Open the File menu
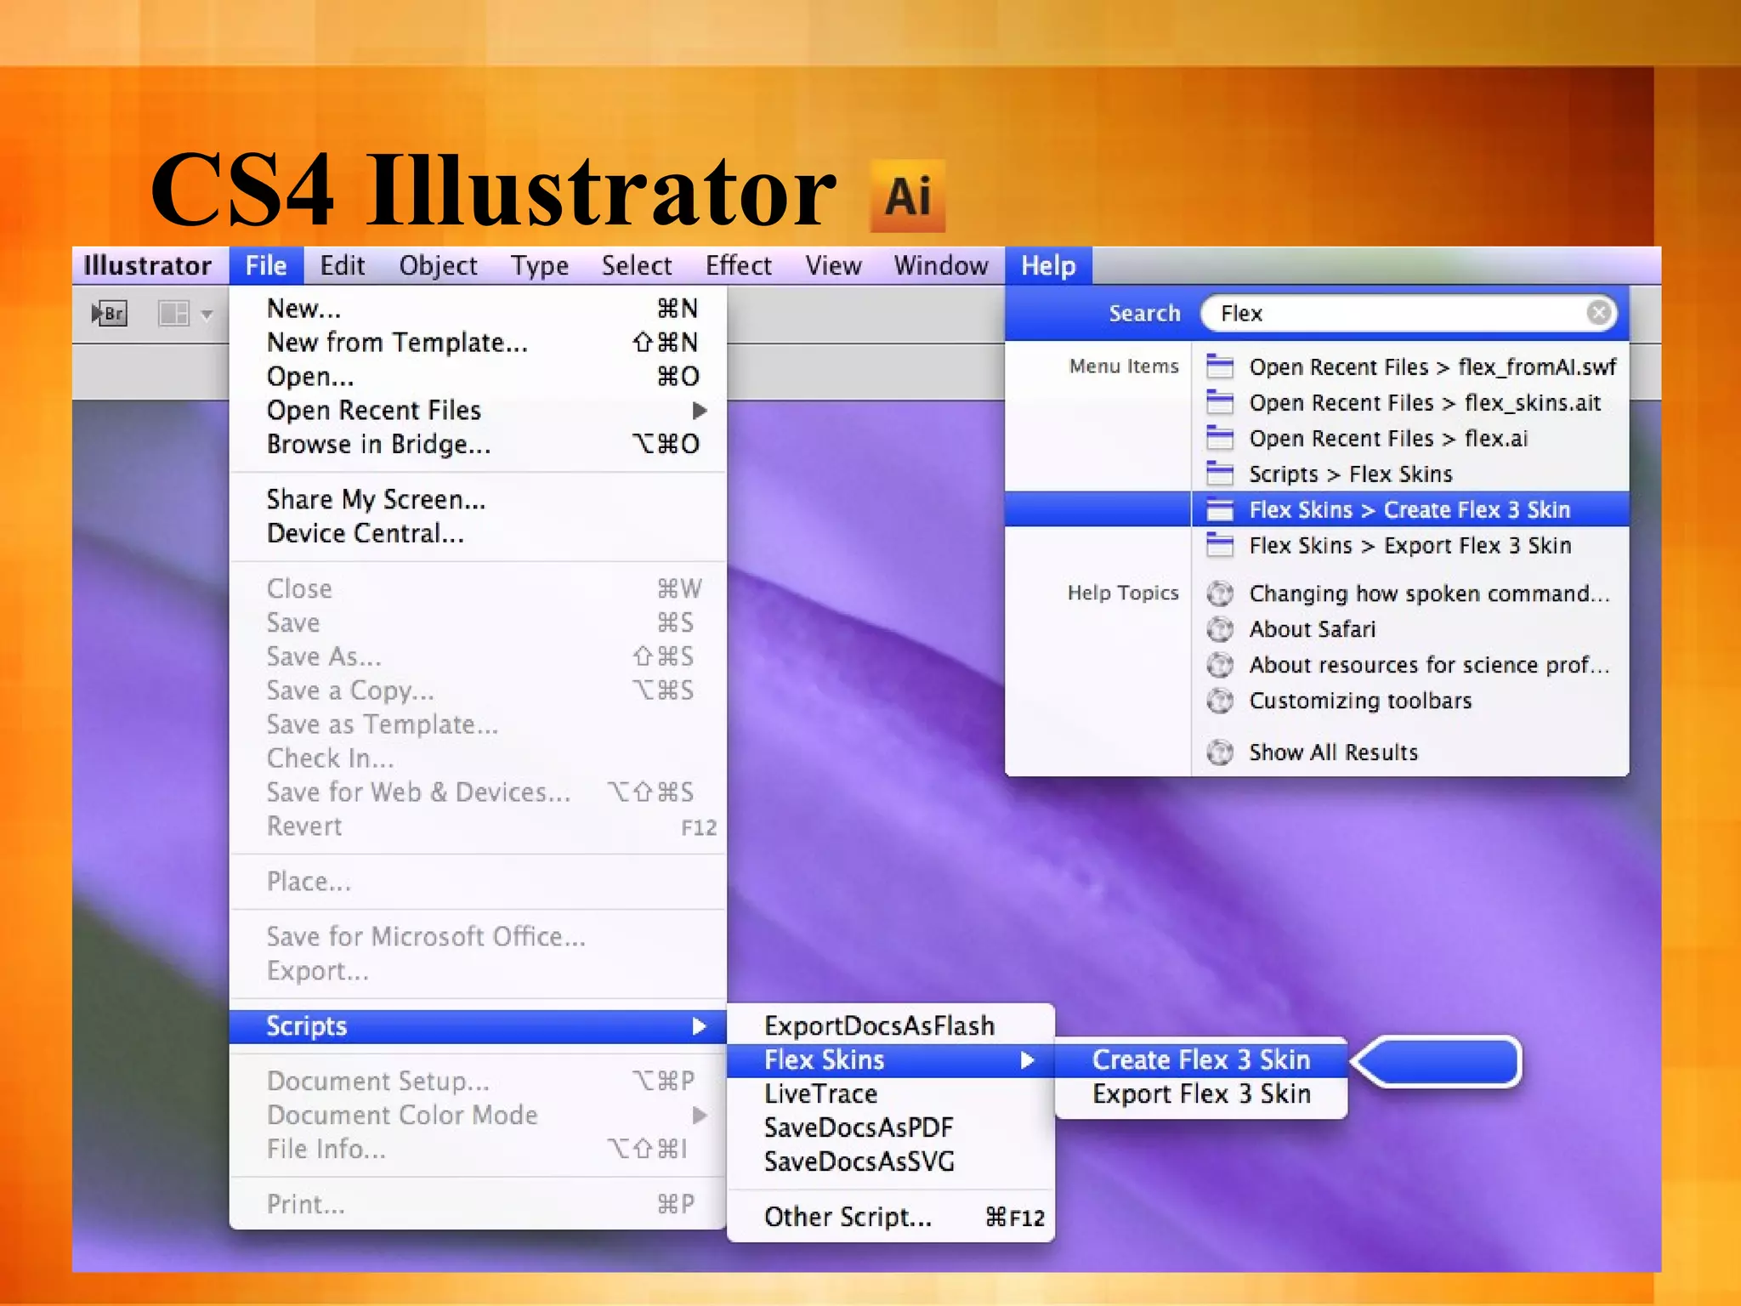This screenshot has width=1741, height=1306. coord(266,265)
